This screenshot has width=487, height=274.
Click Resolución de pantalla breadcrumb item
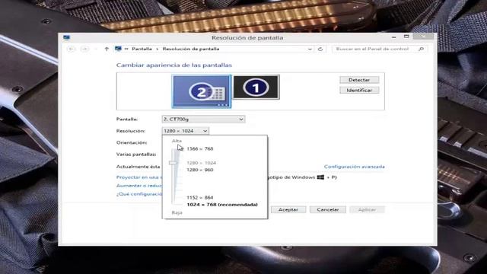(x=191, y=49)
